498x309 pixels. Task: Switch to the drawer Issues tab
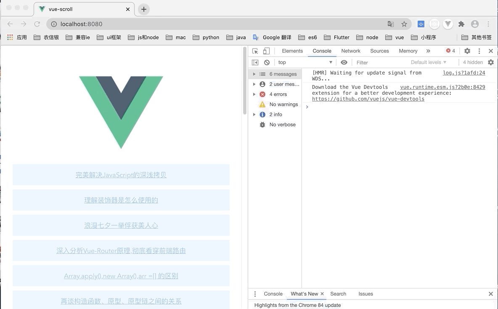[x=366, y=294]
